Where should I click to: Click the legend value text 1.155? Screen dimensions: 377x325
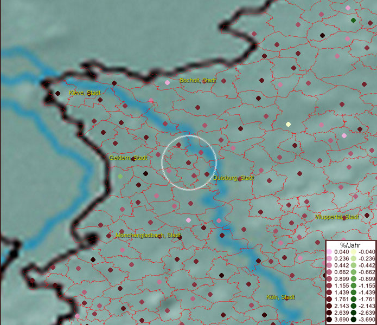click(341, 285)
